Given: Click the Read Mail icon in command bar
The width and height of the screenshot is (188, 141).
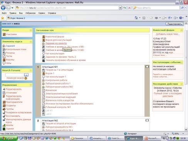Looking at the screenshot, I should click(151, 18).
